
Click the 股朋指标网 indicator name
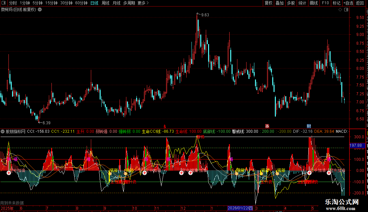coord(16,131)
